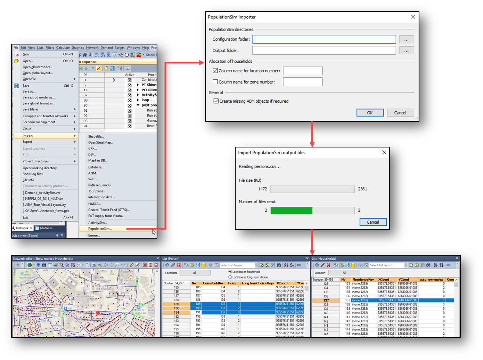Image resolution: width=483 pixels, height=360 pixels.
Task: Click the binoculars find icon in List (Households)
Action: tap(428, 265)
